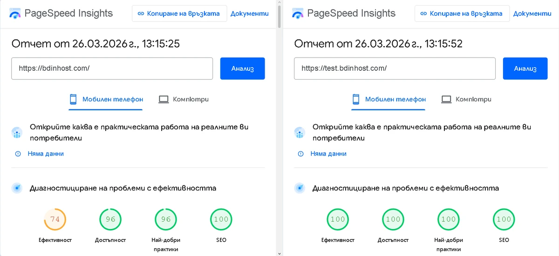Click URL field with https://test.bdinhost.com/

pos(395,68)
